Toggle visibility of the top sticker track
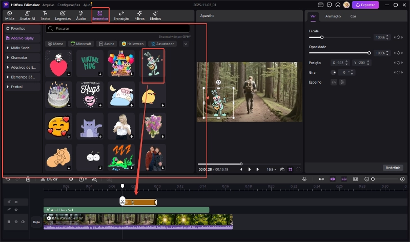Screen dimensions: 410x242 [16, 202]
